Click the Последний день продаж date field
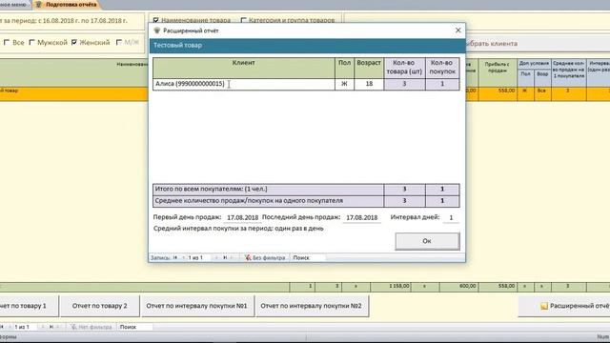This screenshot has width=610, height=343. 362,218
